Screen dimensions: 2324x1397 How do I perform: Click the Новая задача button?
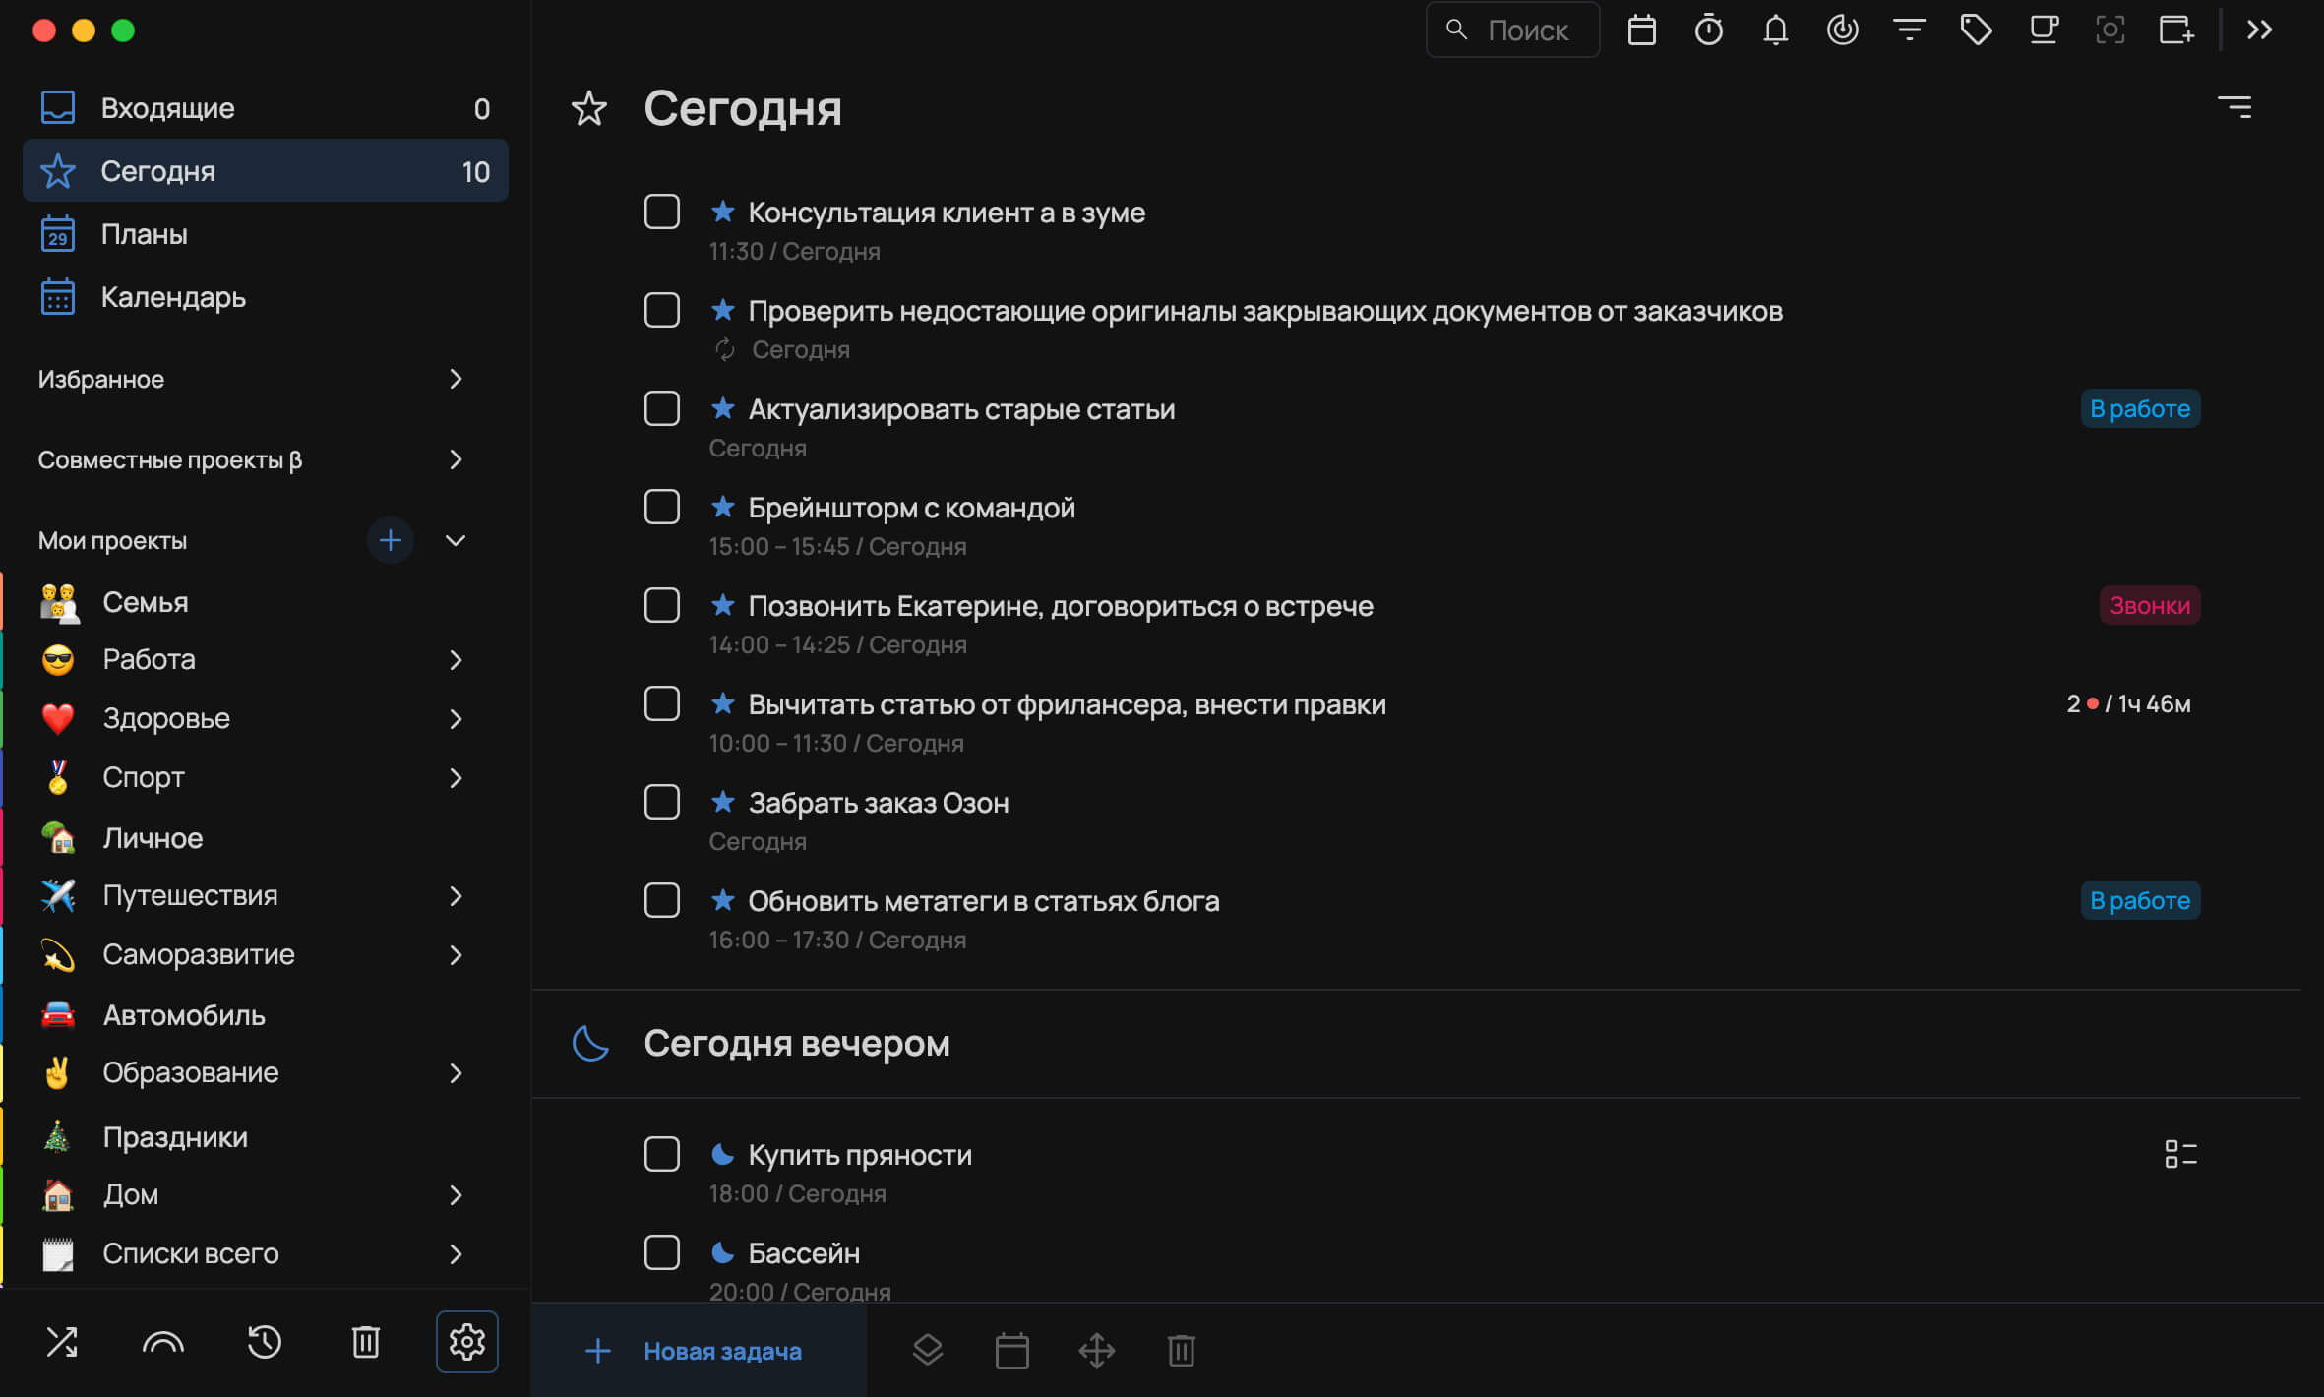coord(699,1351)
